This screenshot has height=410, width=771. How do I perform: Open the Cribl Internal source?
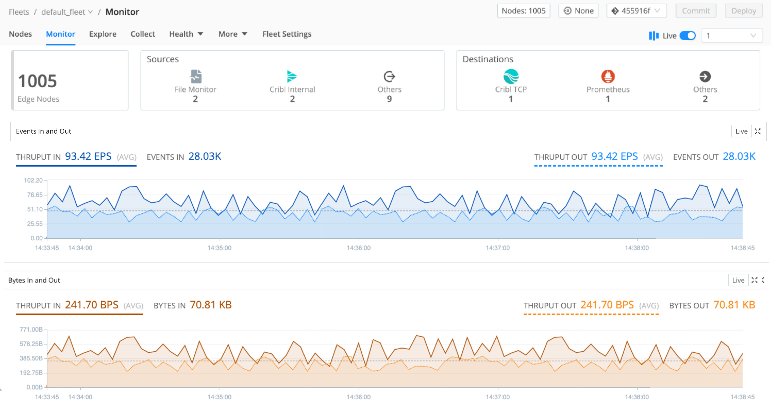coord(292,77)
